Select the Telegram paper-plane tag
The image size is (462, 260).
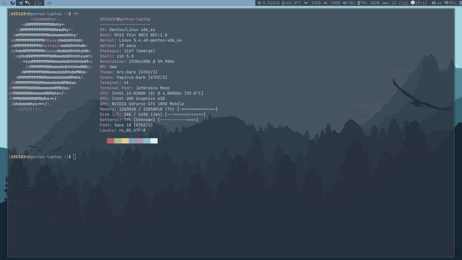point(21,3)
